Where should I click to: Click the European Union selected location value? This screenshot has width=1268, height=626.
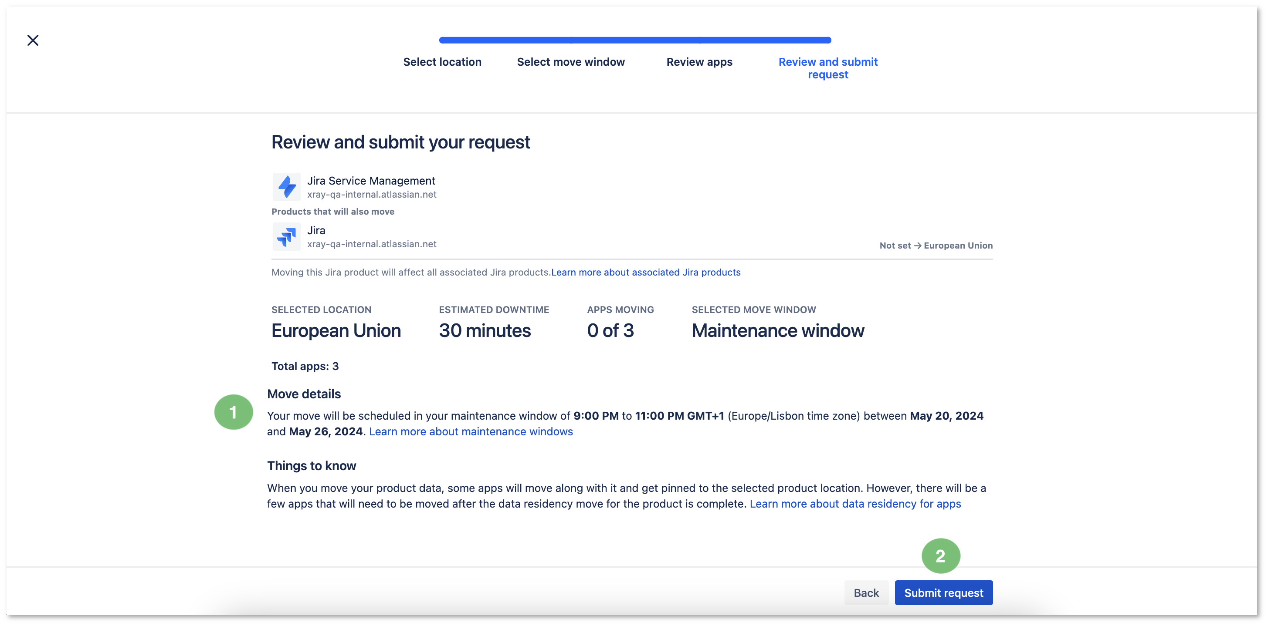coord(336,331)
